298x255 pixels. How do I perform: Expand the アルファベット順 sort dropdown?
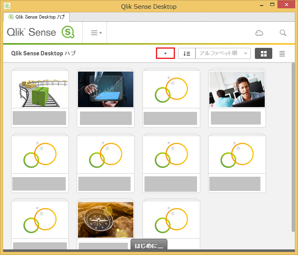(x=223, y=53)
